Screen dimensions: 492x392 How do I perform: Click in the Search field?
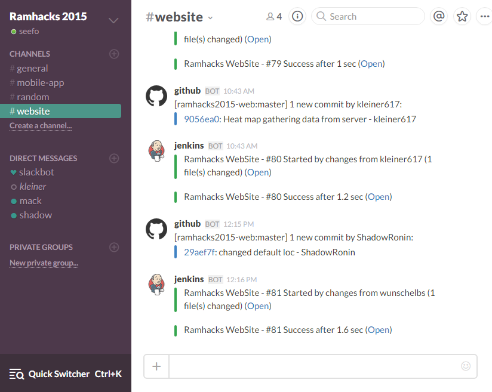click(368, 16)
